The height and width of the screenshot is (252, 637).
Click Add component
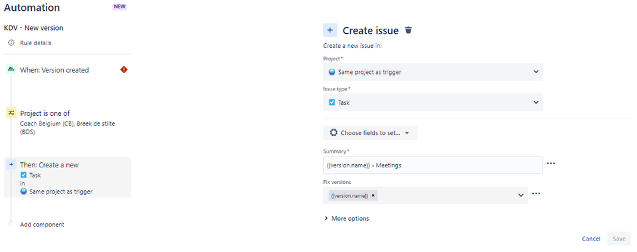click(42, 225)
